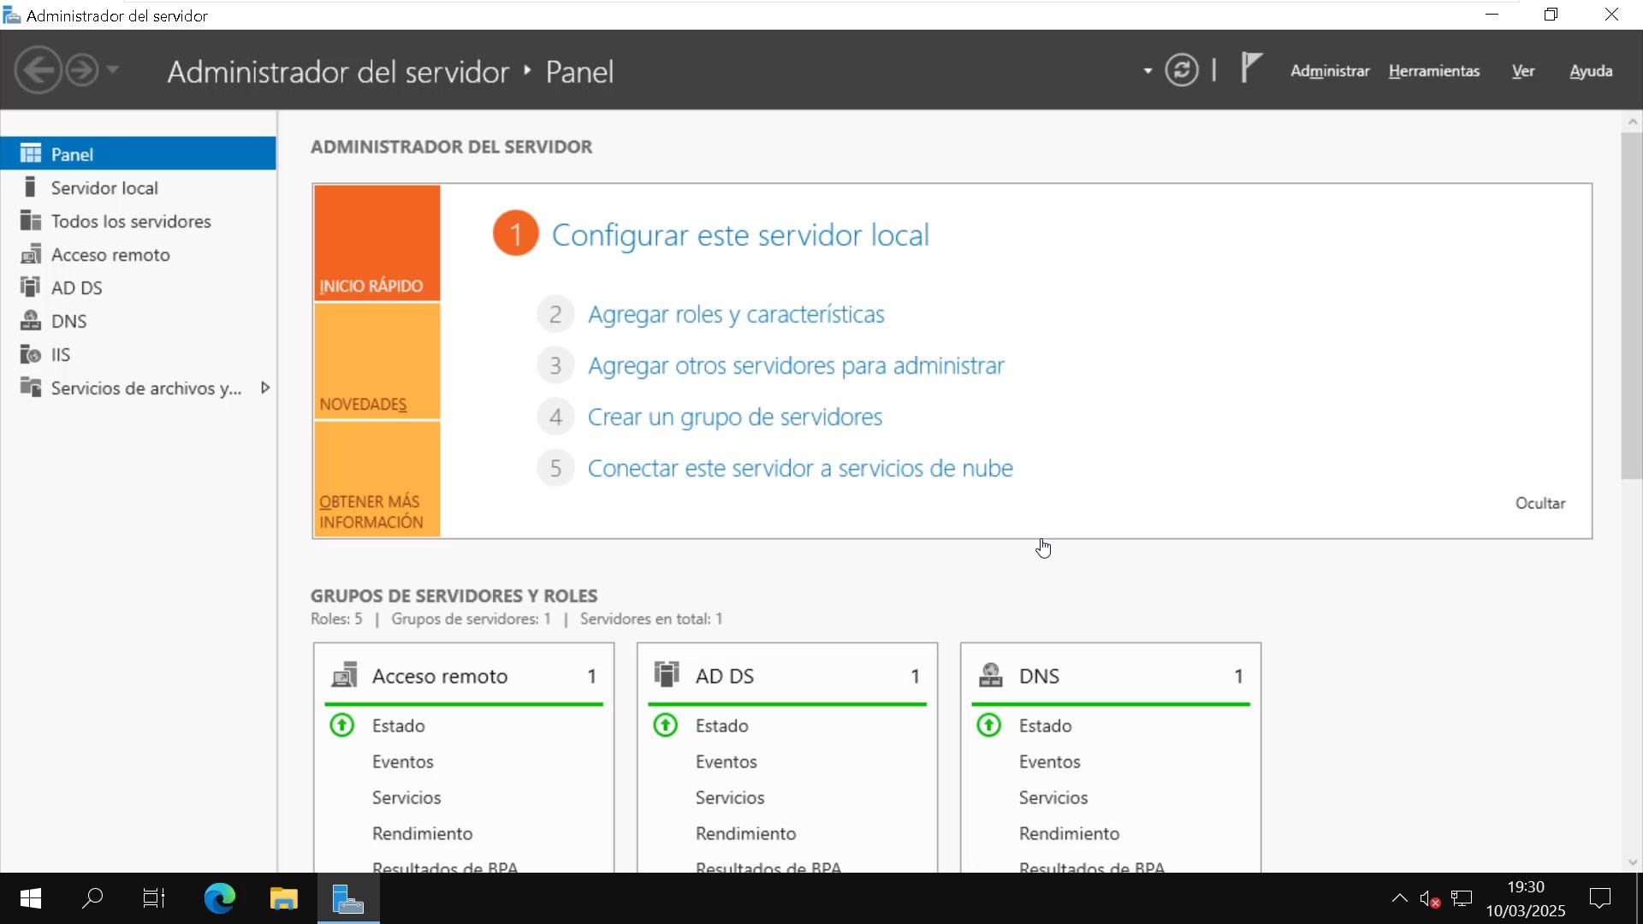
Task: Open the navigation history dropdown arrow
Action: point(113,70)
